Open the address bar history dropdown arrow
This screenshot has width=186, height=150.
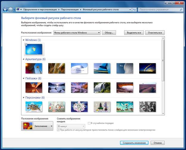[x=130, y=10]
